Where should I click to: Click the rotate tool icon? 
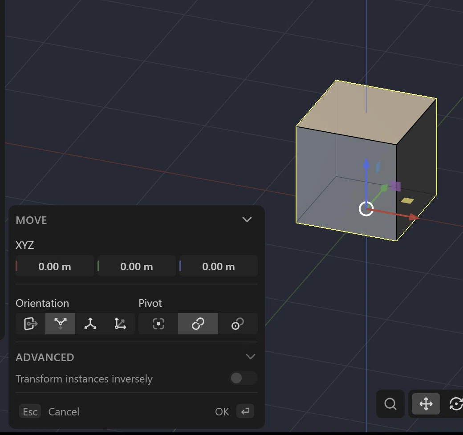click(455, 404)
